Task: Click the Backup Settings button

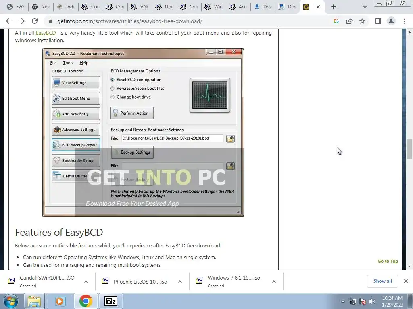Action: 132,152
